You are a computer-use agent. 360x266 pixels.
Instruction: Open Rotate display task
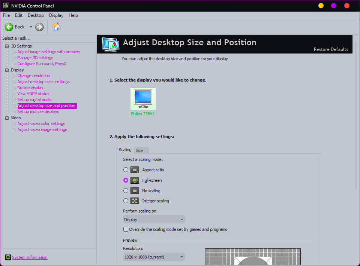[x=30, y=88]
